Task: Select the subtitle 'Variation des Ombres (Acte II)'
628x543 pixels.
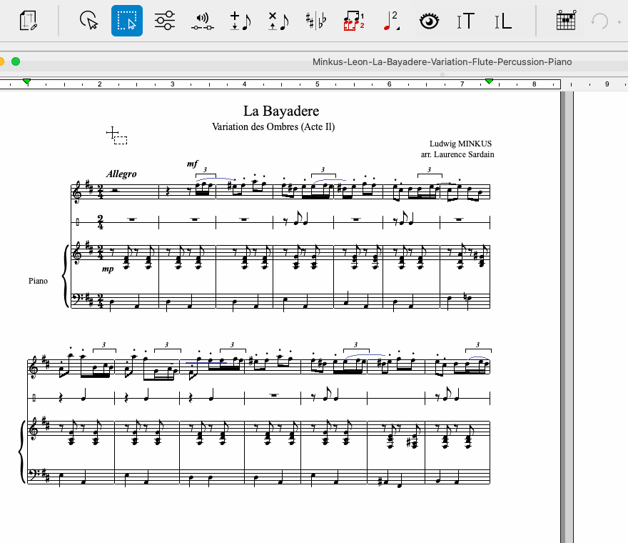Action: [x=273, y=126]
